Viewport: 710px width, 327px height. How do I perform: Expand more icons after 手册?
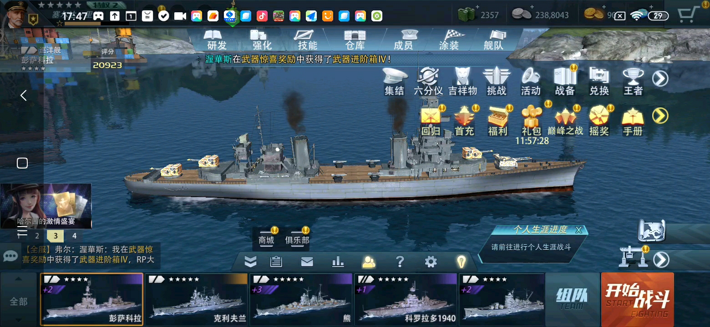660,116
